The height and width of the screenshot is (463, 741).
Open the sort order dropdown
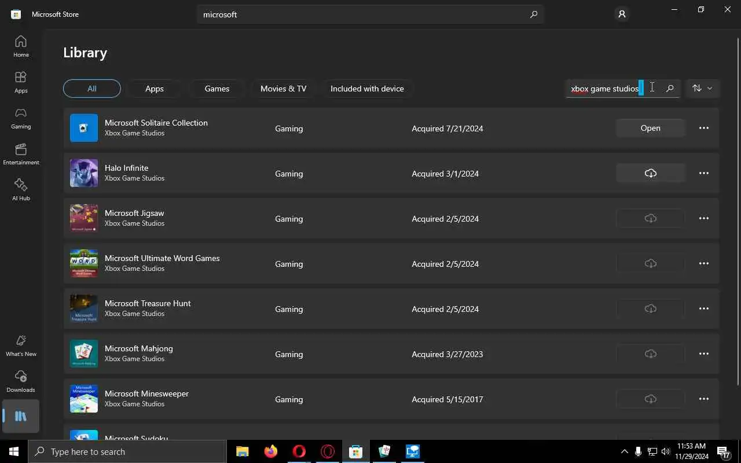click(702, 89)
